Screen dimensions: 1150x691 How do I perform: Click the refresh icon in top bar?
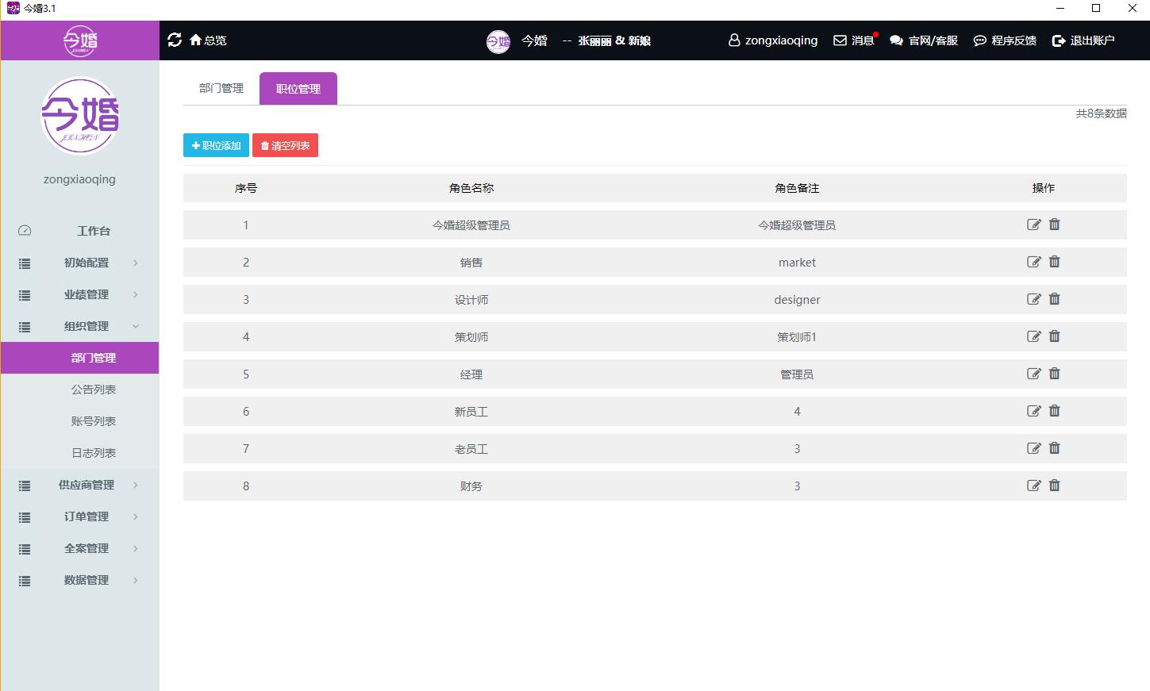tap(175, 40)
